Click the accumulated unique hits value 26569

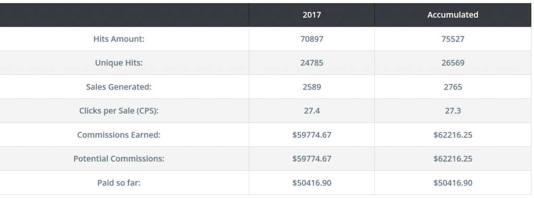click(453, 63)
